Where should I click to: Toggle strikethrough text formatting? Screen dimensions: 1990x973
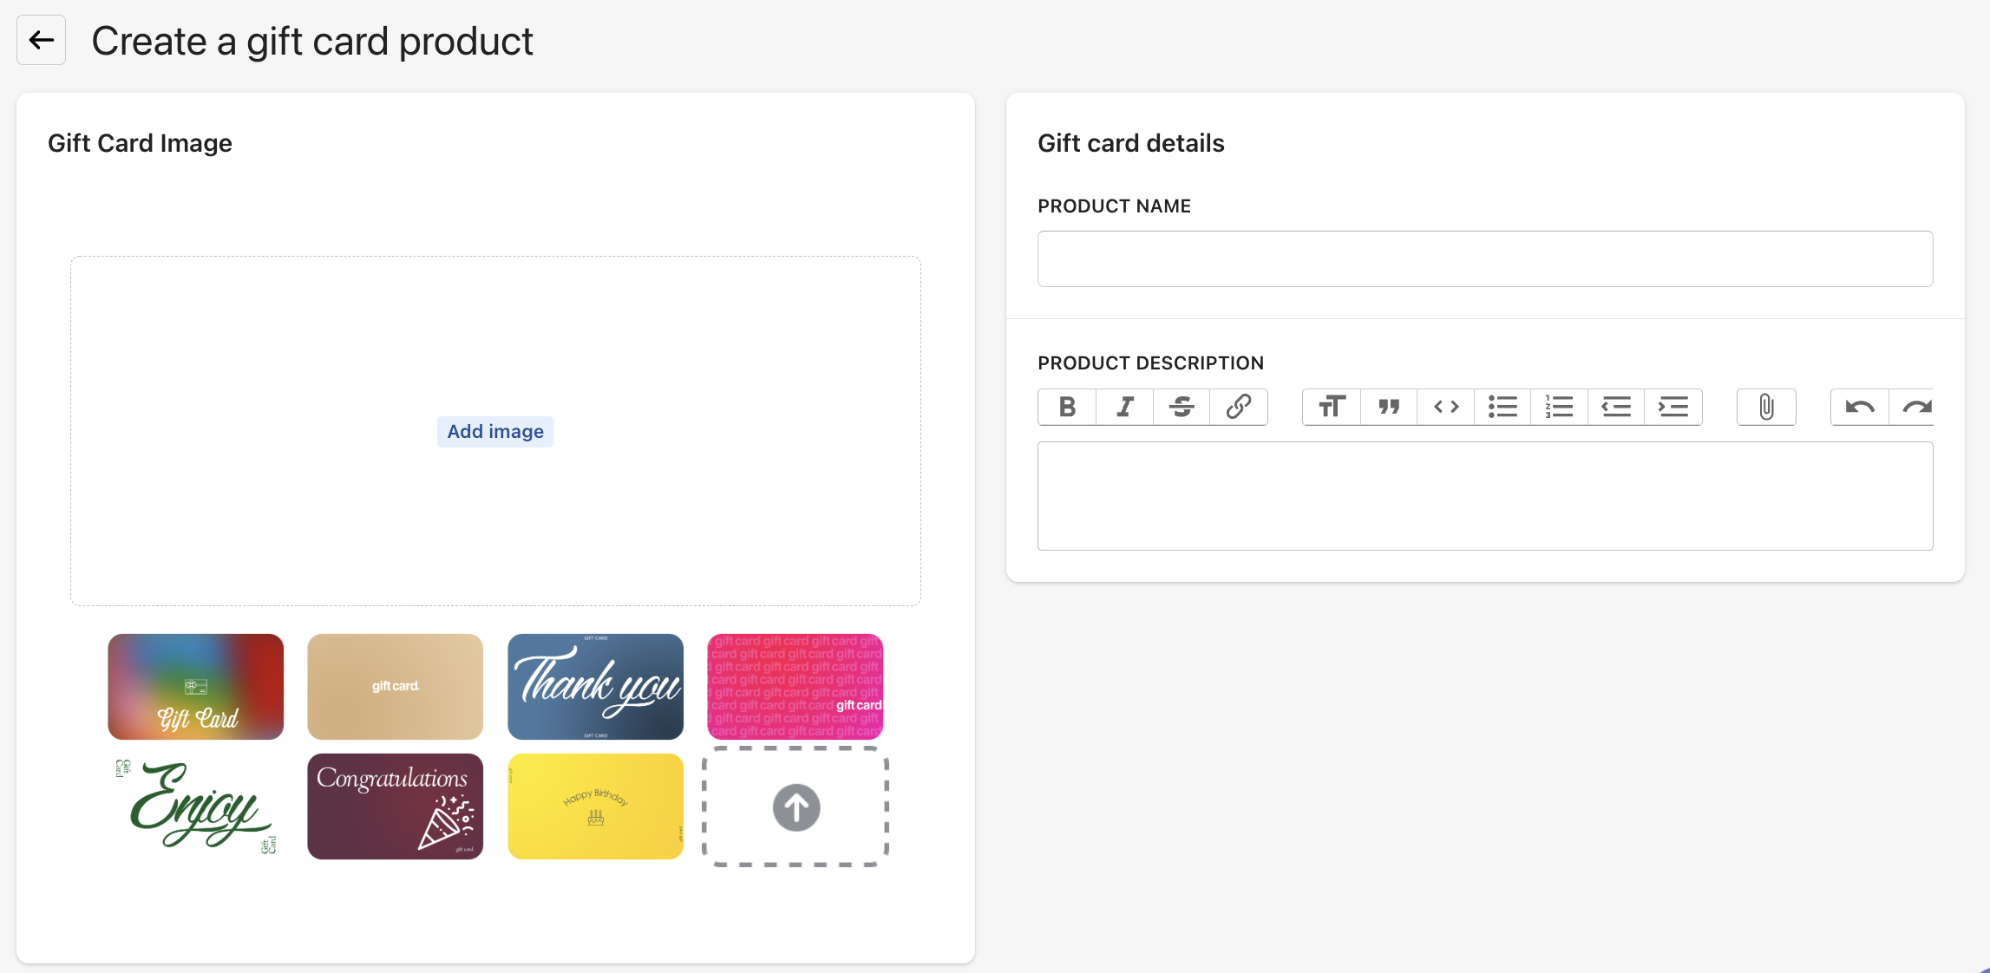pos(1182,407)
